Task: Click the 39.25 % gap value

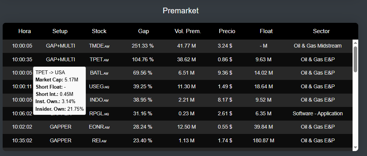Action: coord(143,86)
